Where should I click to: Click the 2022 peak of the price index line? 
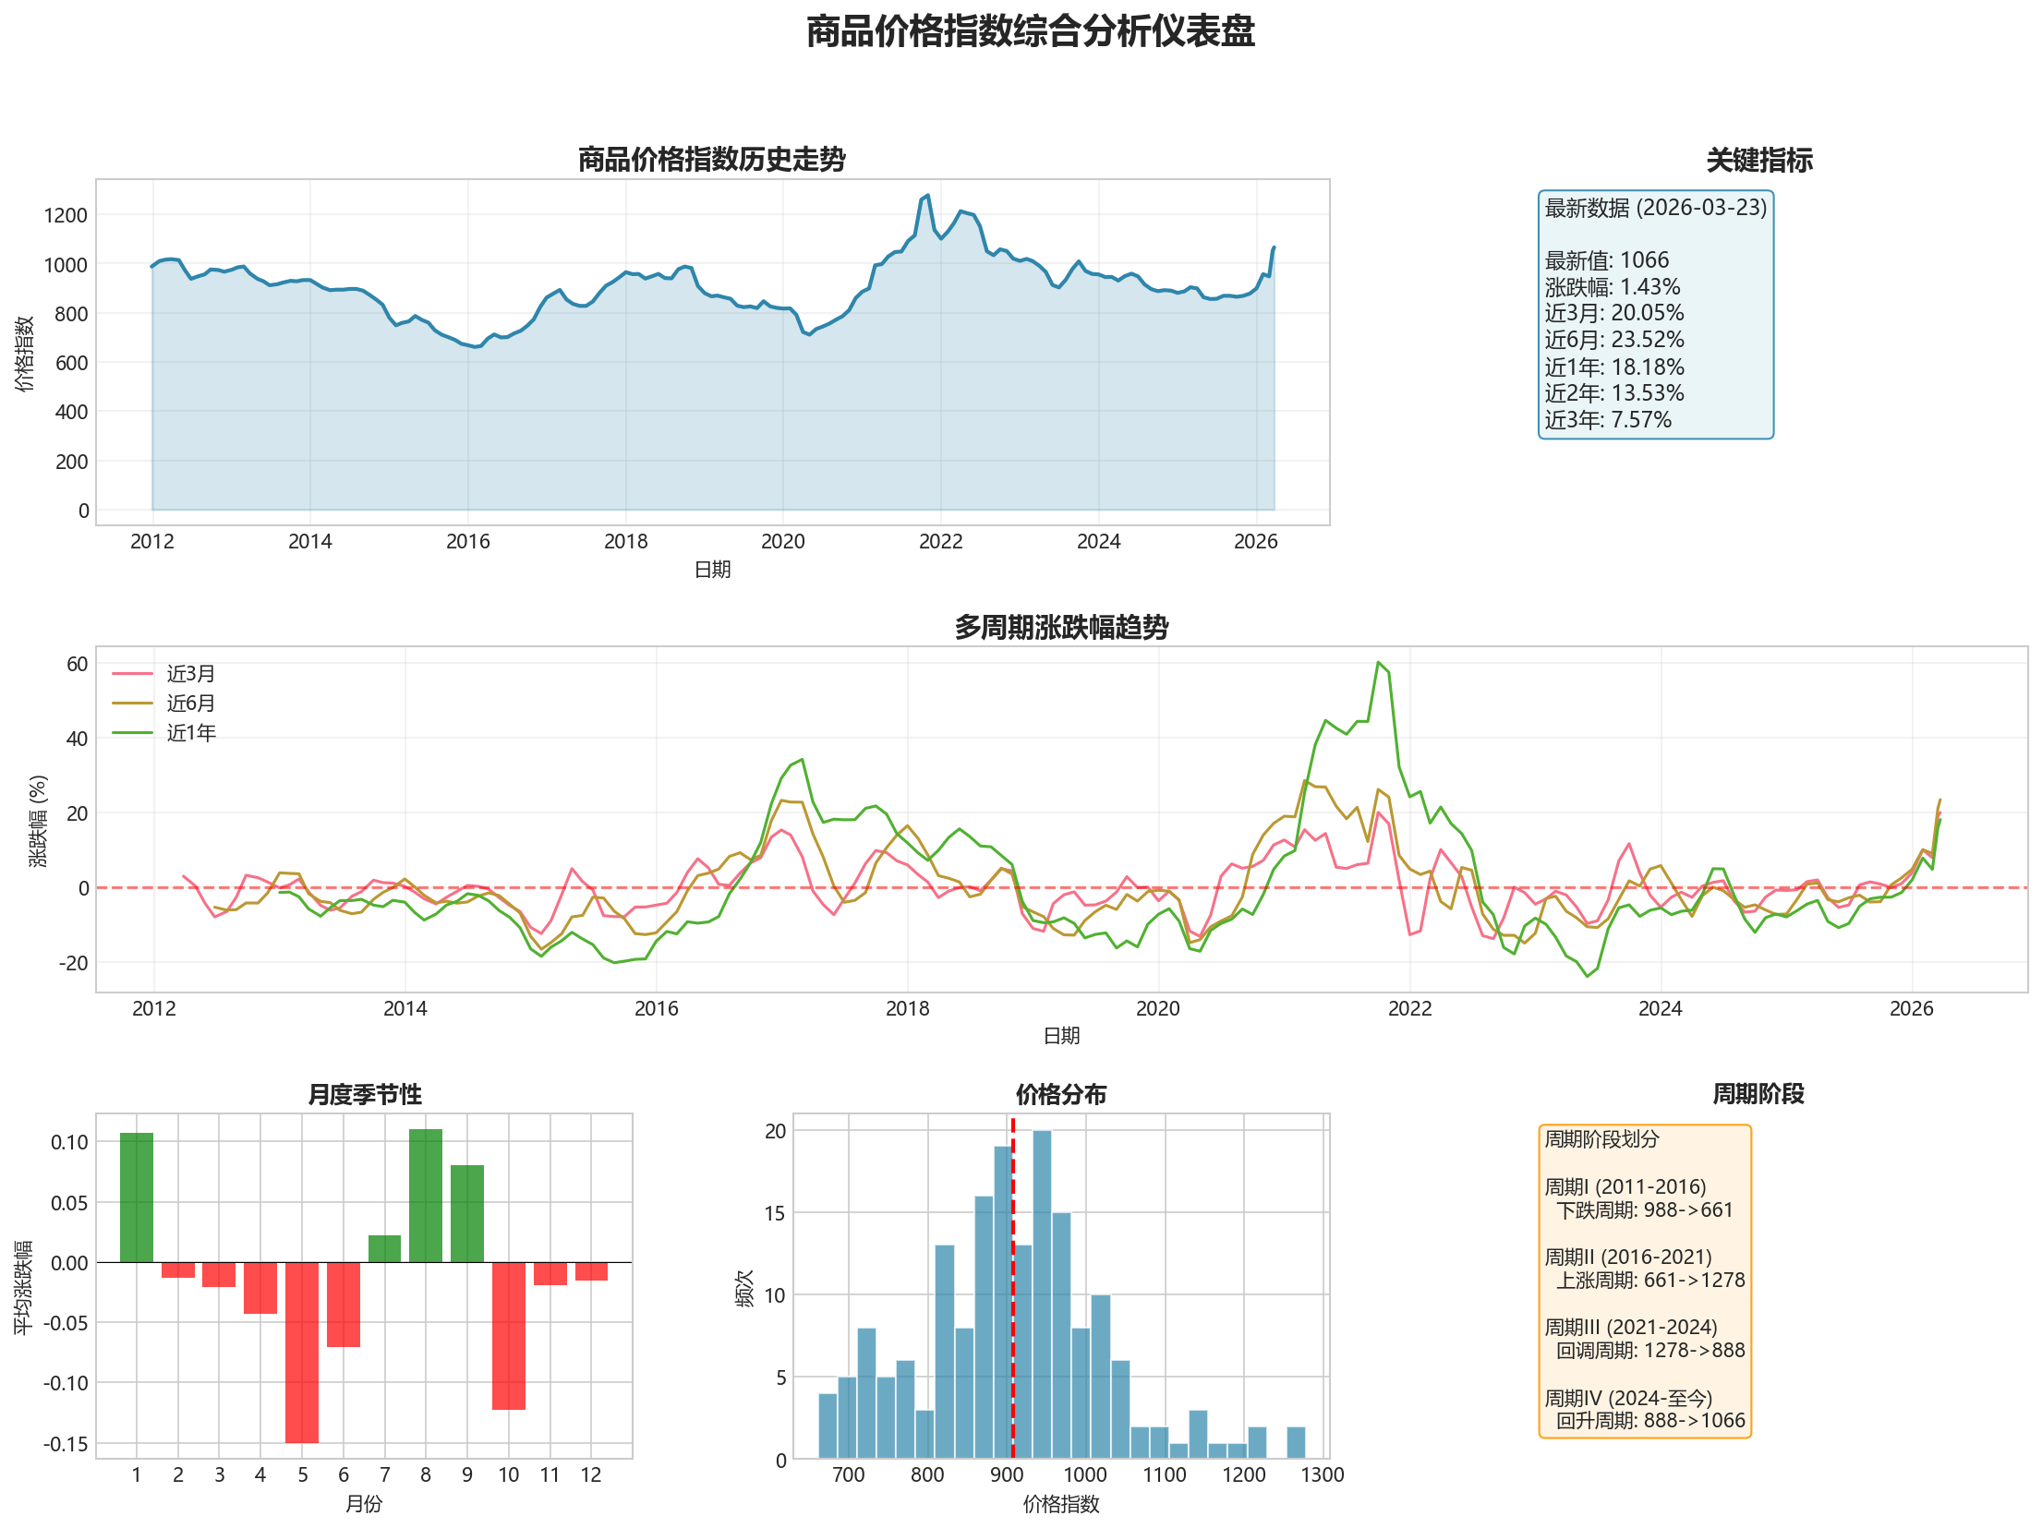pos(926,196)
